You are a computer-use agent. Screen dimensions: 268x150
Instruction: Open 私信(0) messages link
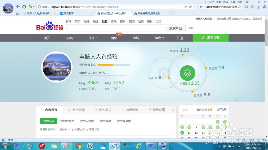click(x=247, y=19)
